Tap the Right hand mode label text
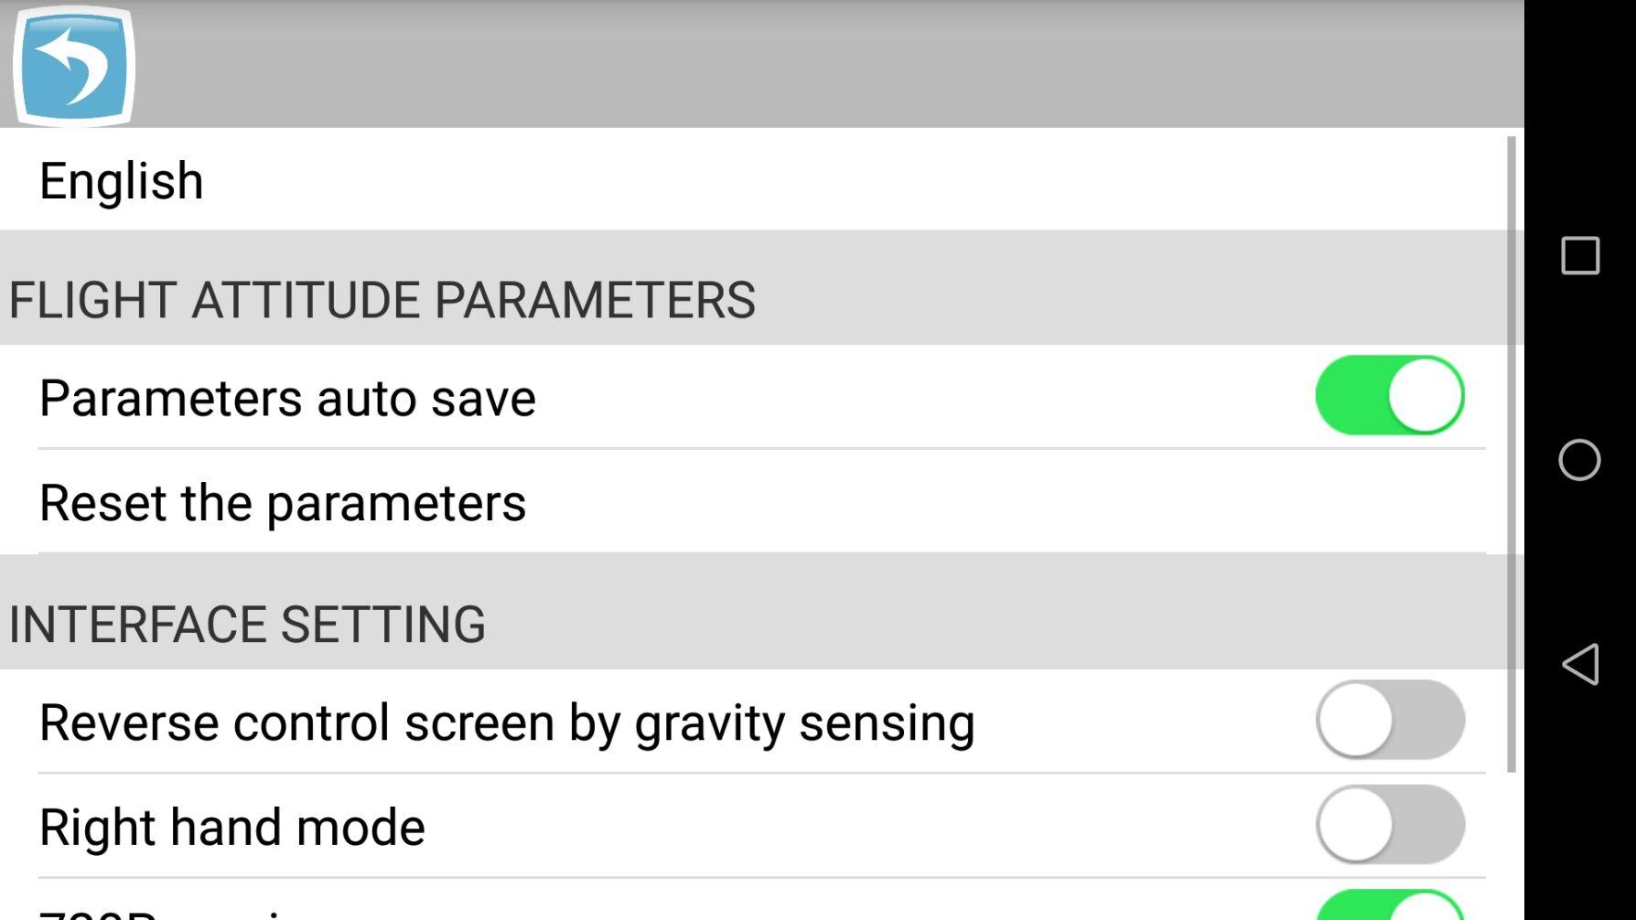Image resolution: width=1636 pixels, height=920 pixels. pyautogui.click(x=232, y=827)
